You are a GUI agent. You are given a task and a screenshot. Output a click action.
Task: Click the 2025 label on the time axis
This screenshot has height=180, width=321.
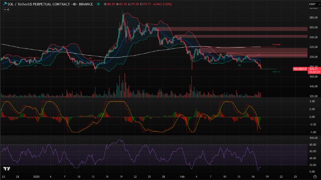click(36, 177)
